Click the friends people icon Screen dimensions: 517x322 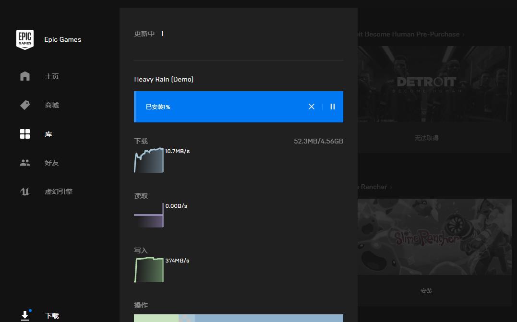click(x=25, y=163)
